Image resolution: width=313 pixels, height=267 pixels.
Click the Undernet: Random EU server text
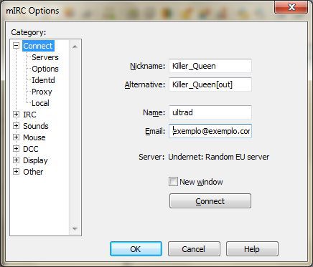click(219, 157)
